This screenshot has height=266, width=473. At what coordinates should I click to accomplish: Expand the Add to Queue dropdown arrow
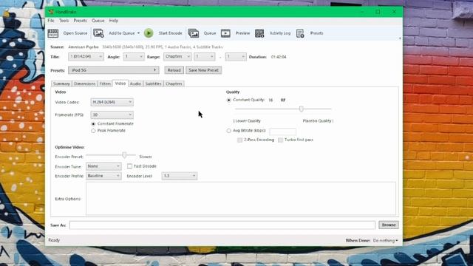[x=138, y=33]
